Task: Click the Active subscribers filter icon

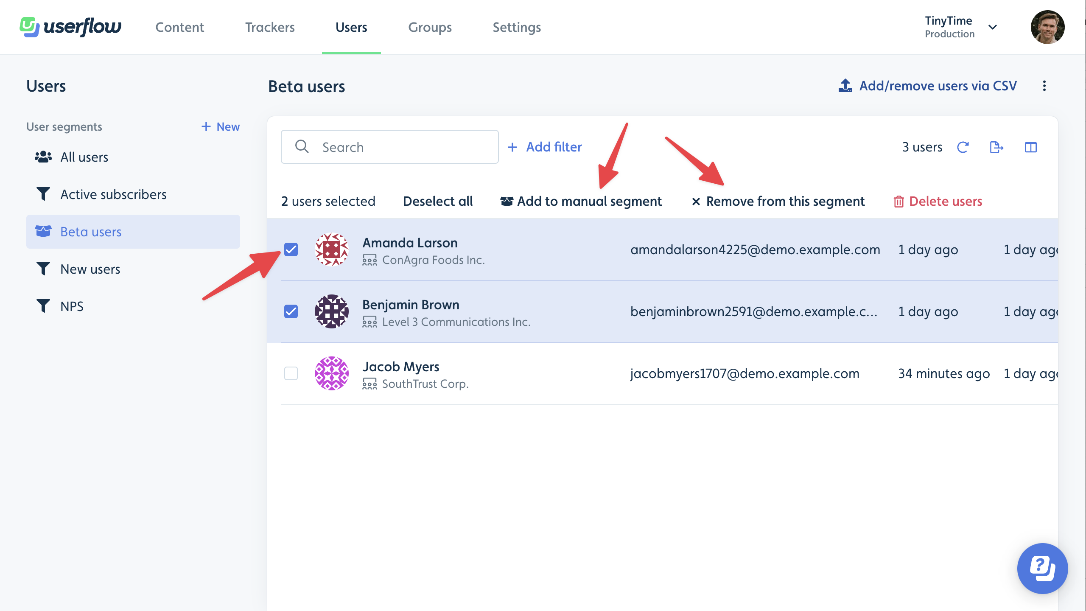Action: [43, 194]
